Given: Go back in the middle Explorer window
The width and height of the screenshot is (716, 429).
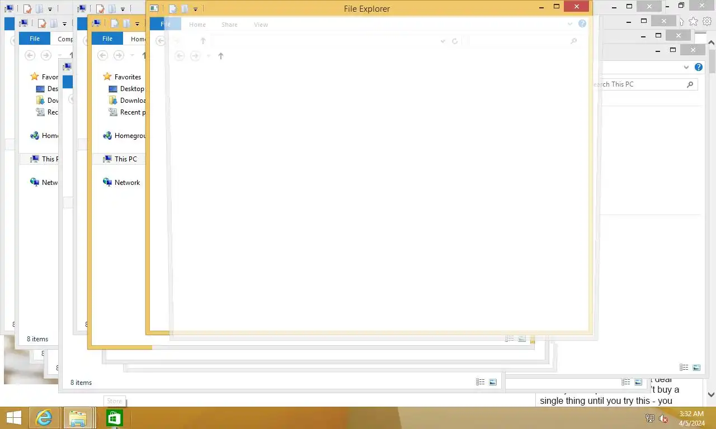Looking at the screenshot, I should [102, 55].
